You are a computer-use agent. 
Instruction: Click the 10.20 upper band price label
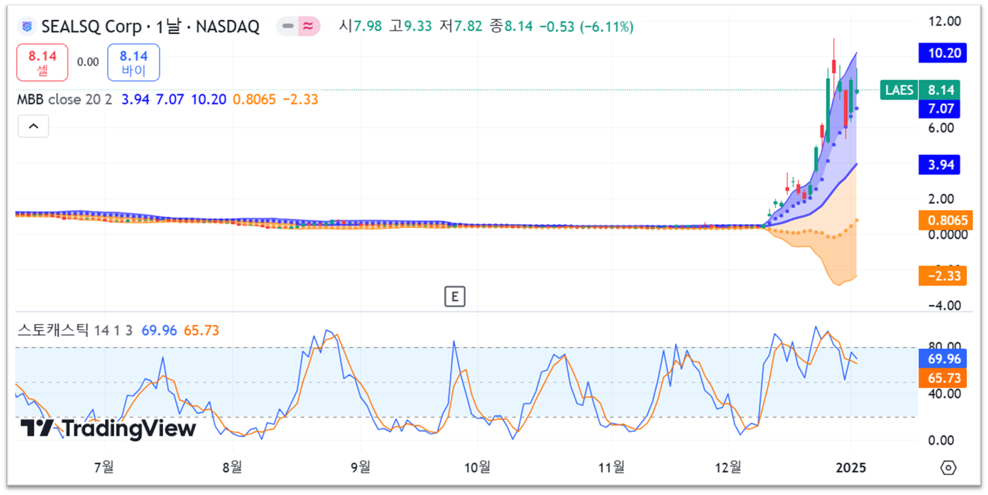point(943,53)
